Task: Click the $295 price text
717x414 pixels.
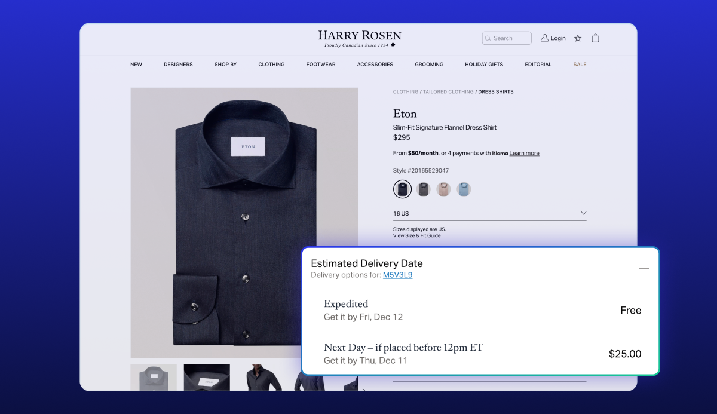Action: pyautogui.click(x=402, y=137)
